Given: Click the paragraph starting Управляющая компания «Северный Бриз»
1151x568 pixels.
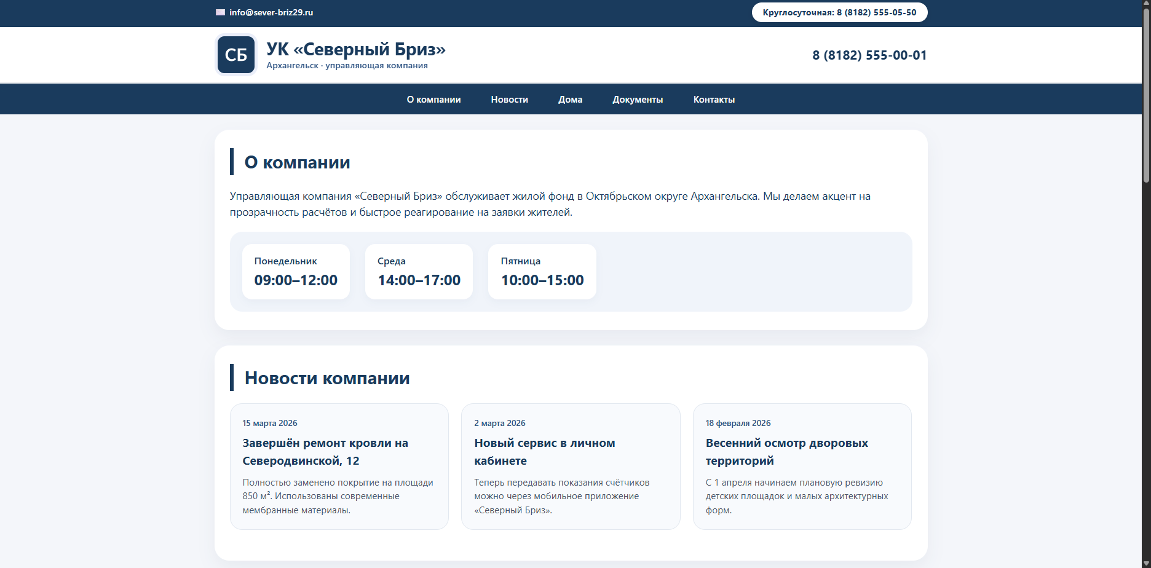Looking at the screenshot, I should (x=550, y=204).
